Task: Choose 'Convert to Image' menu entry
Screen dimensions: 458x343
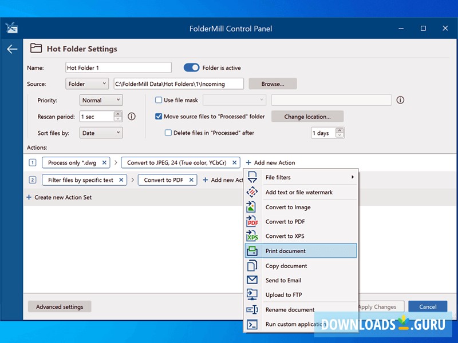Action: point(301,207)
